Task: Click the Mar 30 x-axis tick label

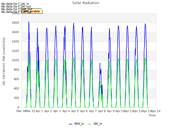Action: pyautogui.click(x=21, y=111)
